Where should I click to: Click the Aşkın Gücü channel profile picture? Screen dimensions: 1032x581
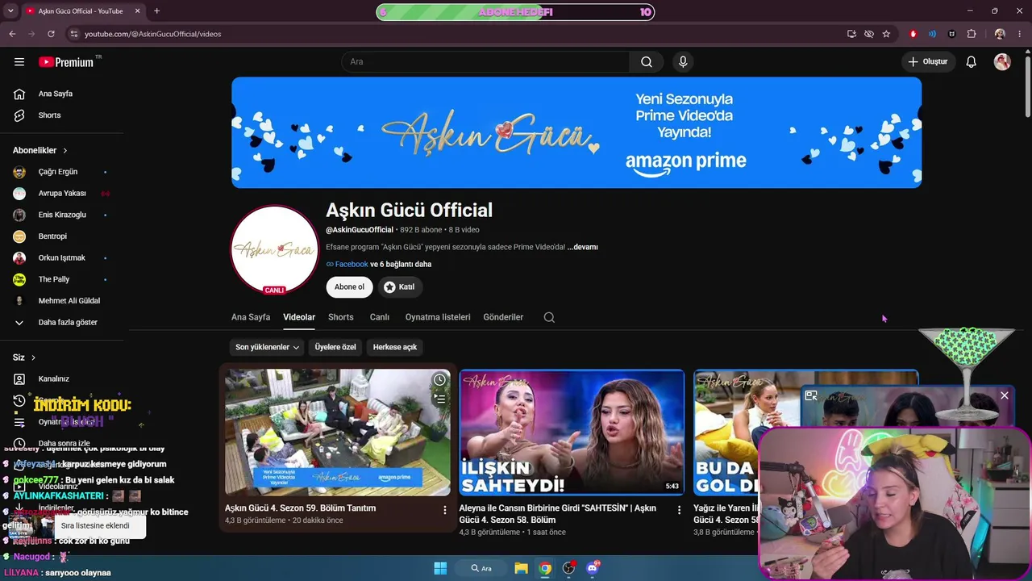click(275, 249)
